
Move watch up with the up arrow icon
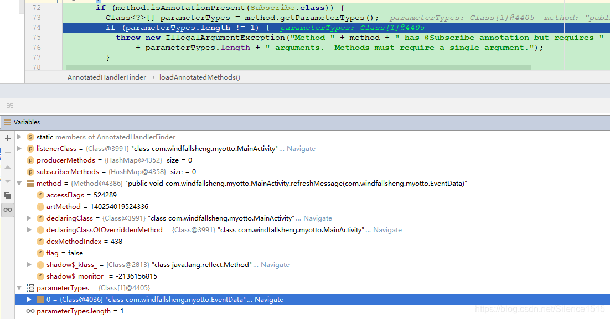click(7, 167)
